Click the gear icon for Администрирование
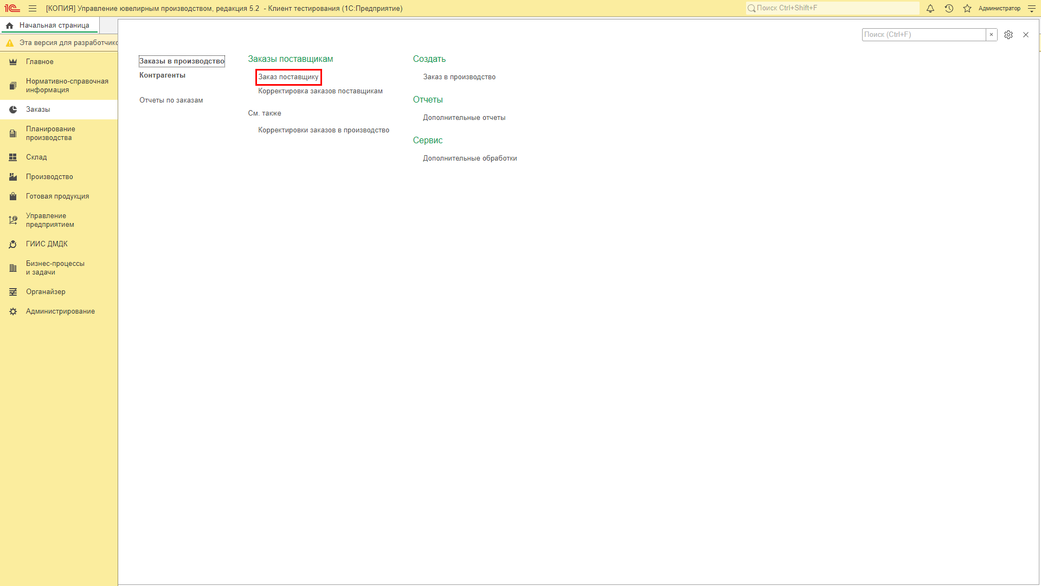The height and width of the screenshot is (586, 1041). (13, 311)
